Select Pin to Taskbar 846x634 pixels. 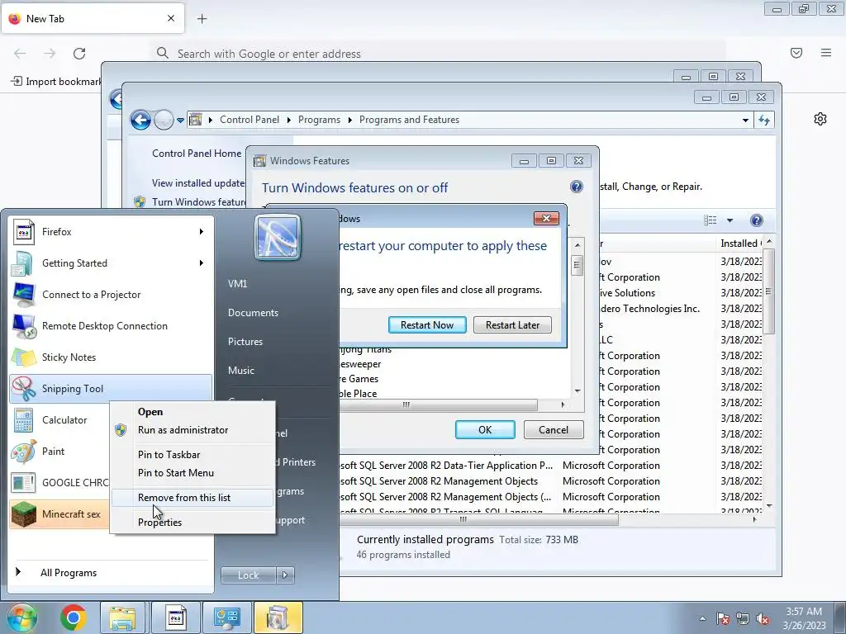(x=169, y=455)
